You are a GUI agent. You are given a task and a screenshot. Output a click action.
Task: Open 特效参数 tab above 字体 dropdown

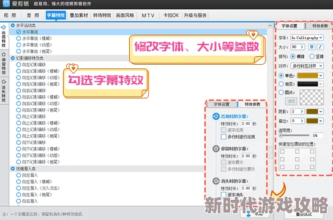[320, 26]
